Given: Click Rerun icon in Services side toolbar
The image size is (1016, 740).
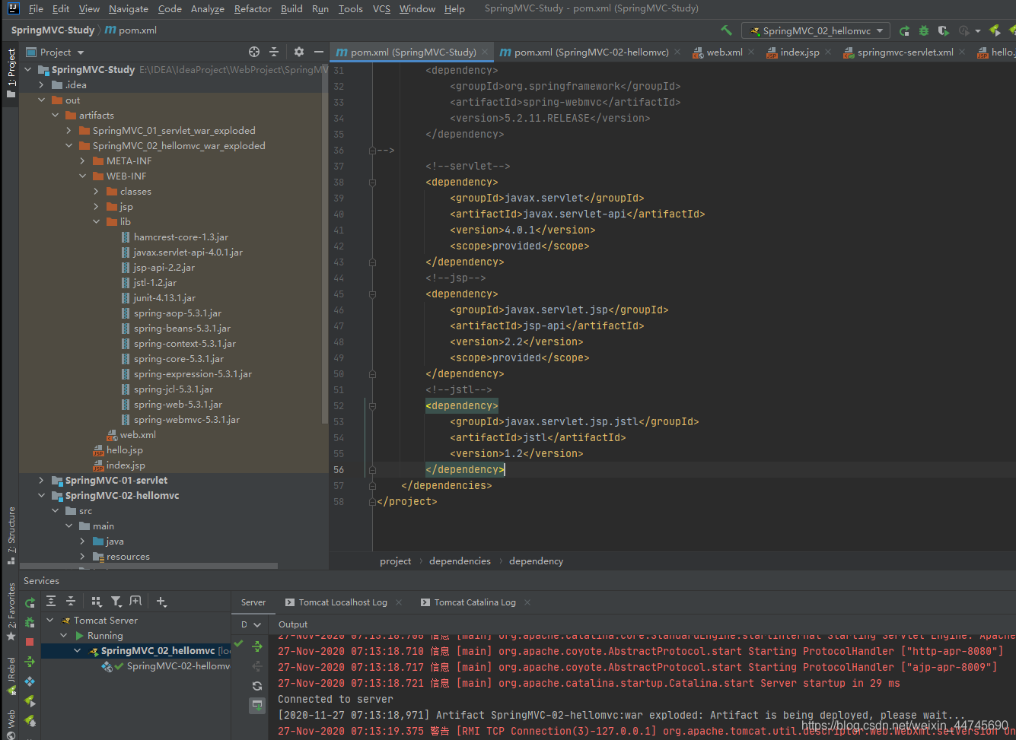Looking at the screenshot, I should pyautogui.click(x=30, y=602).
